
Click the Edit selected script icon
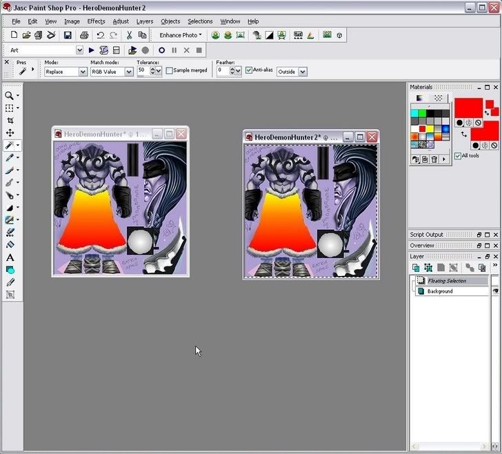[x=103, y=50]
